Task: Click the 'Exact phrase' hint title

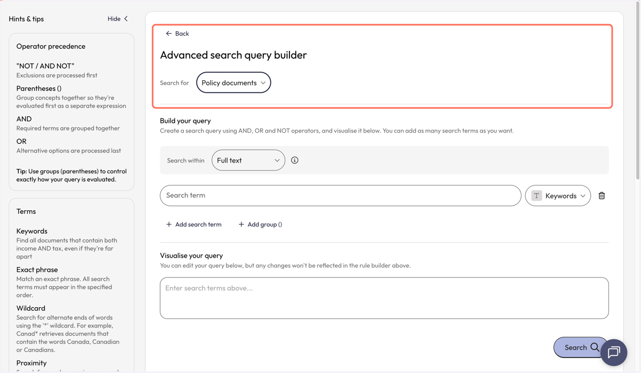Action: coord(37,269)
